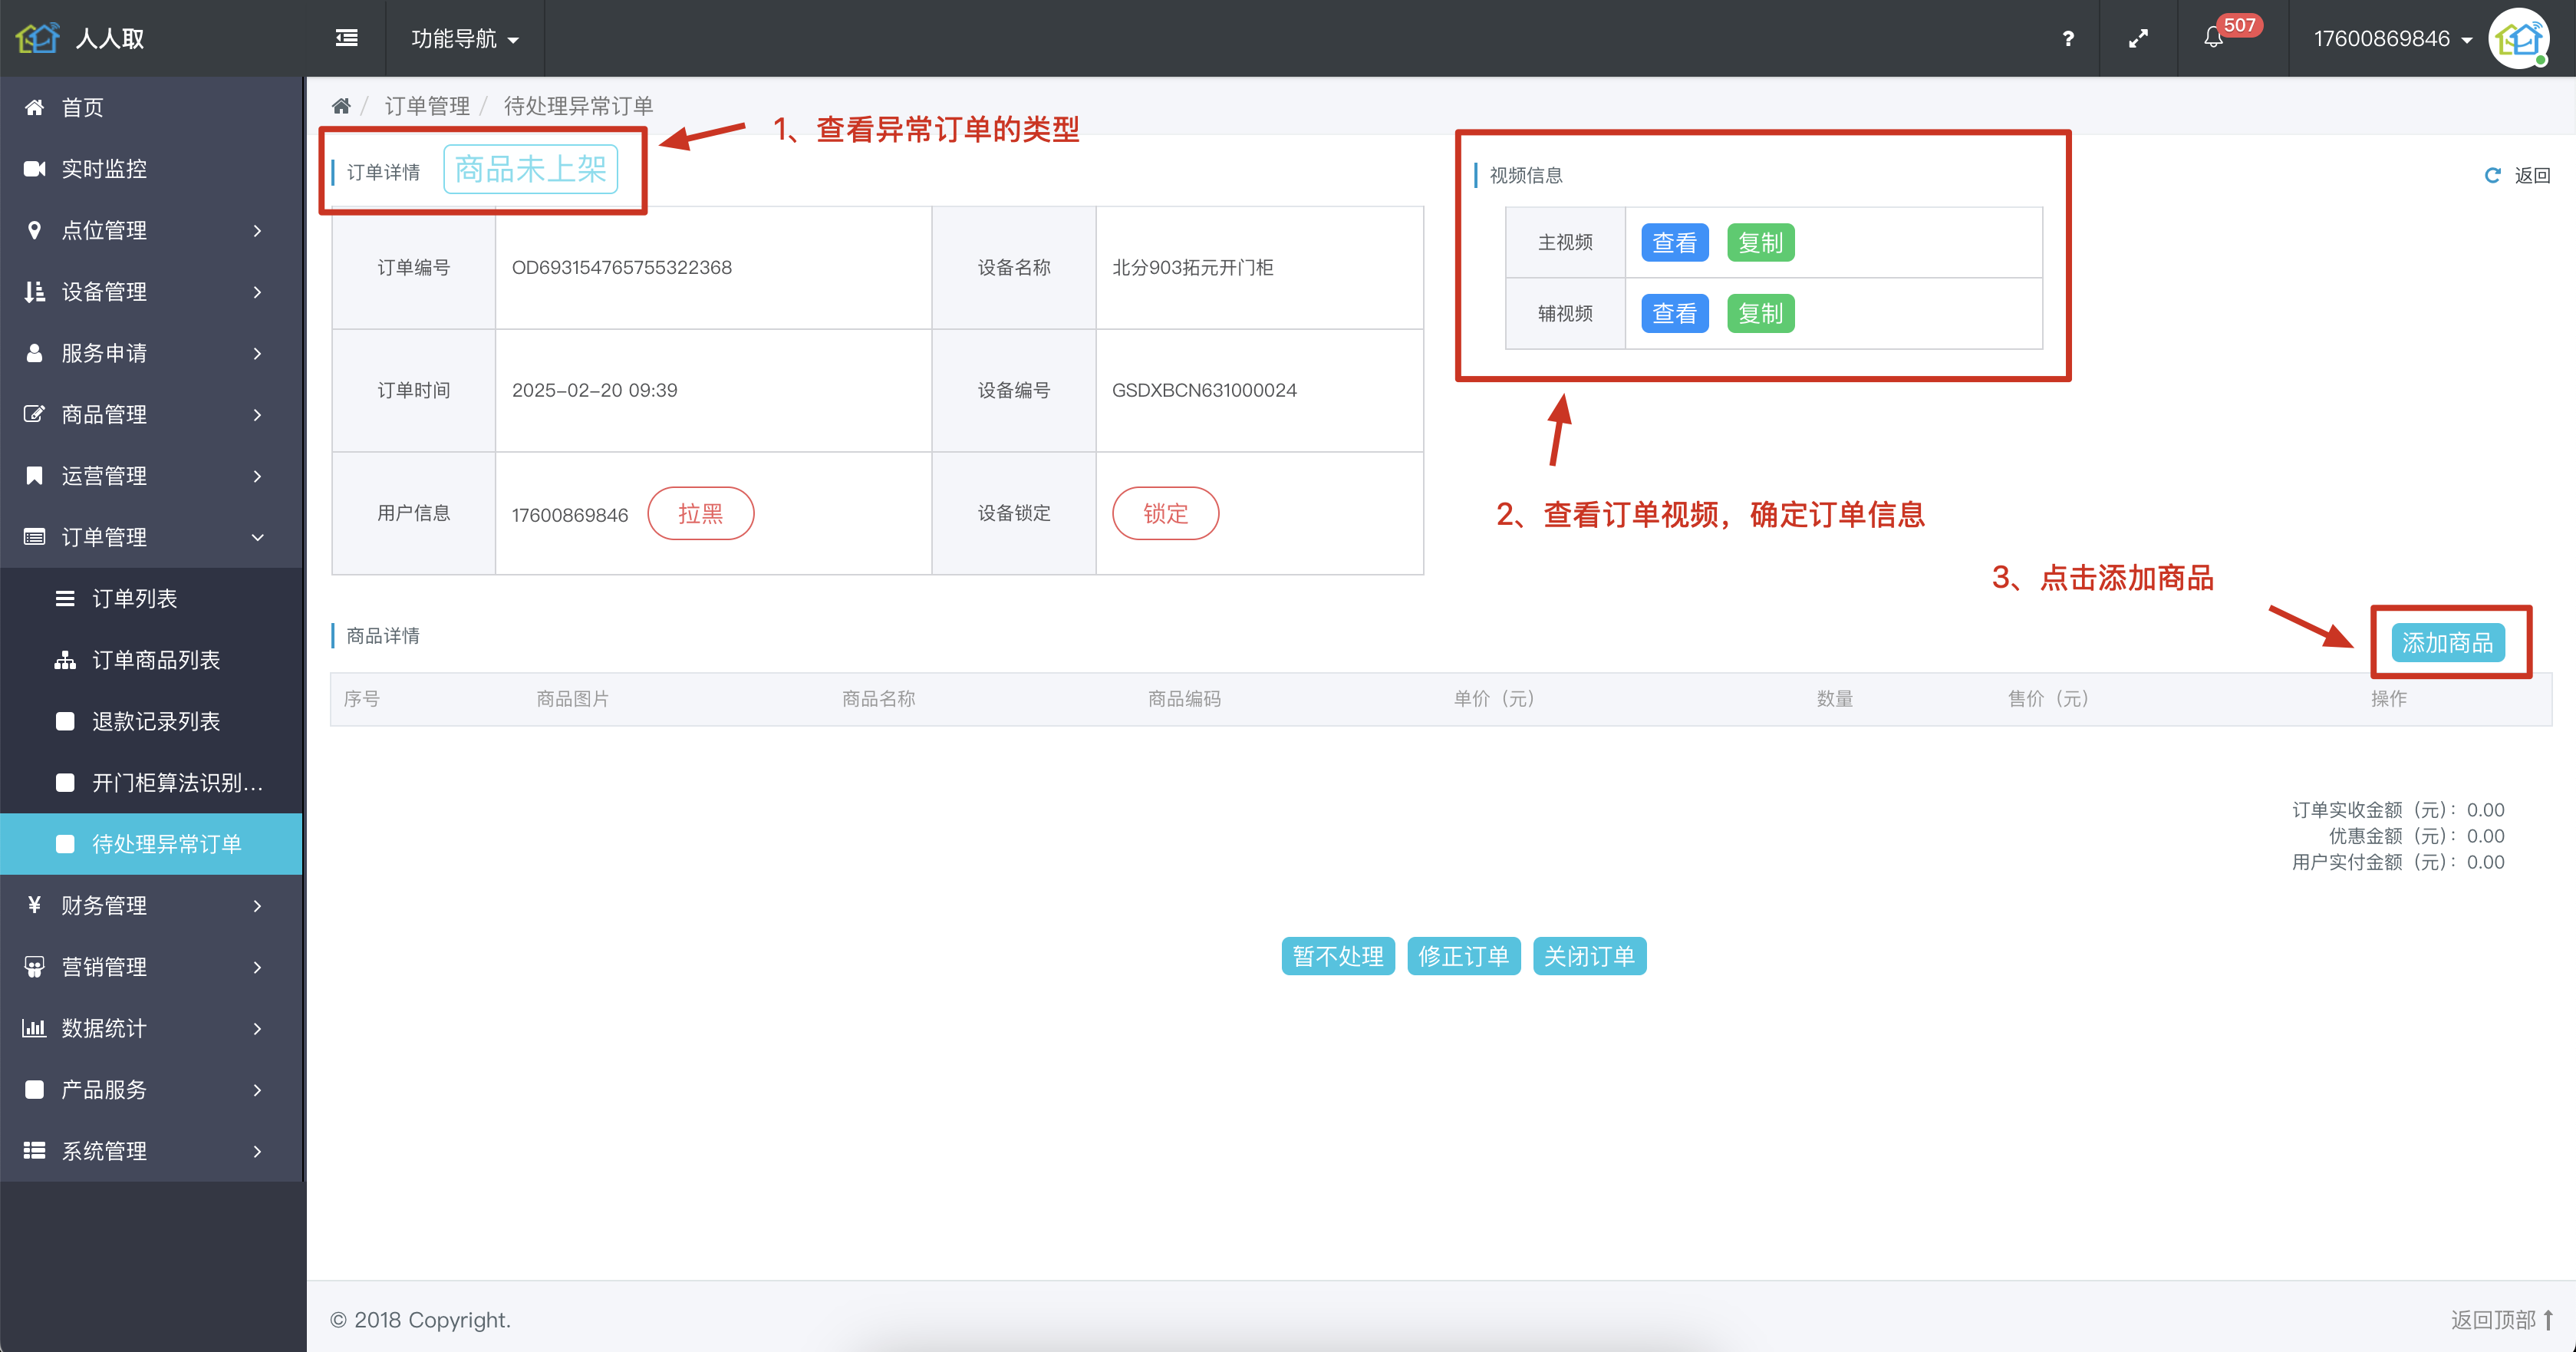Copy the 主视频 link with 复制
The height and width of the screenshot is (1352, 2576).
point(1761,243)
